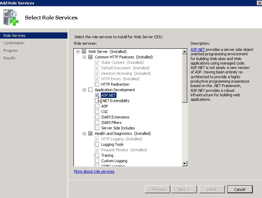Open More about role services link
Viewport: 262px width, 198px height.
[94, 171]
